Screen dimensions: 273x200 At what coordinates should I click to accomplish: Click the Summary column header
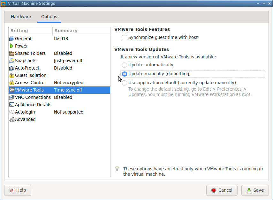(81, 31)
